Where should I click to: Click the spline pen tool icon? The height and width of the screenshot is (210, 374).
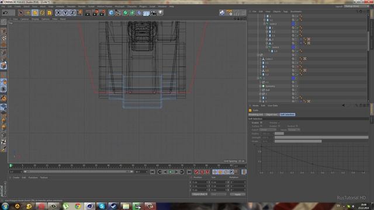point(118,13)
